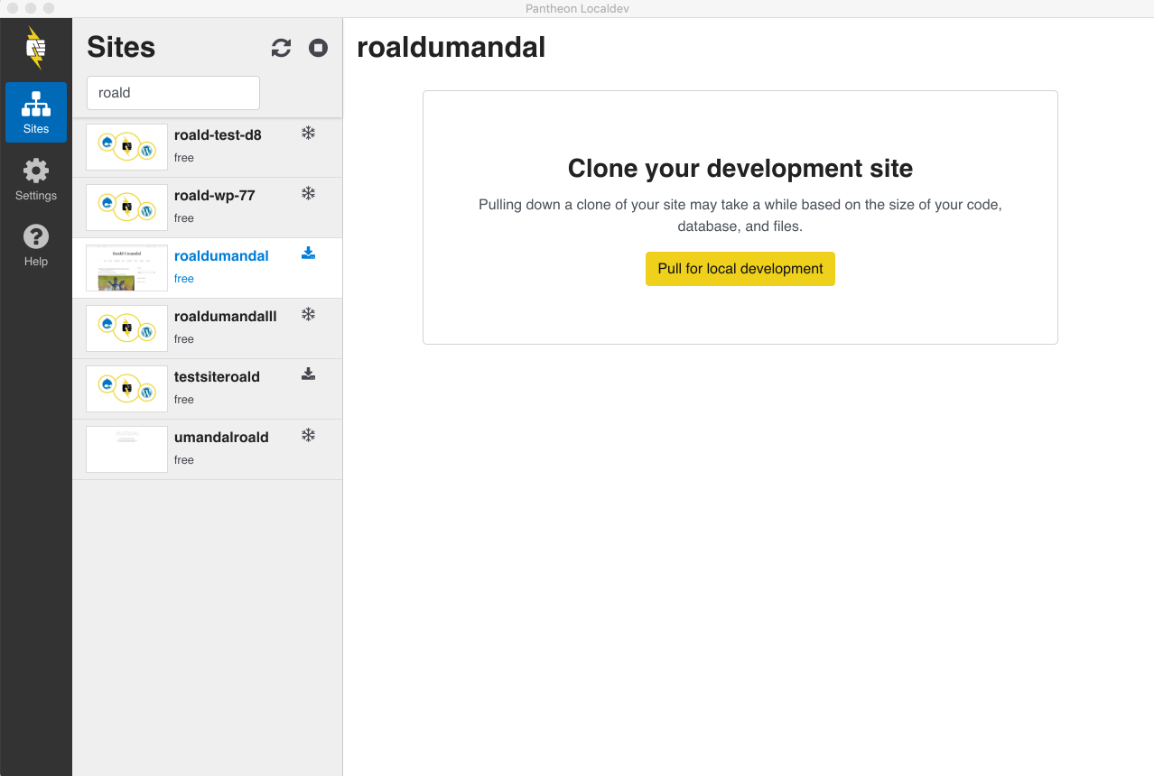
Task: Open the Help question mark
Action: 36,245
